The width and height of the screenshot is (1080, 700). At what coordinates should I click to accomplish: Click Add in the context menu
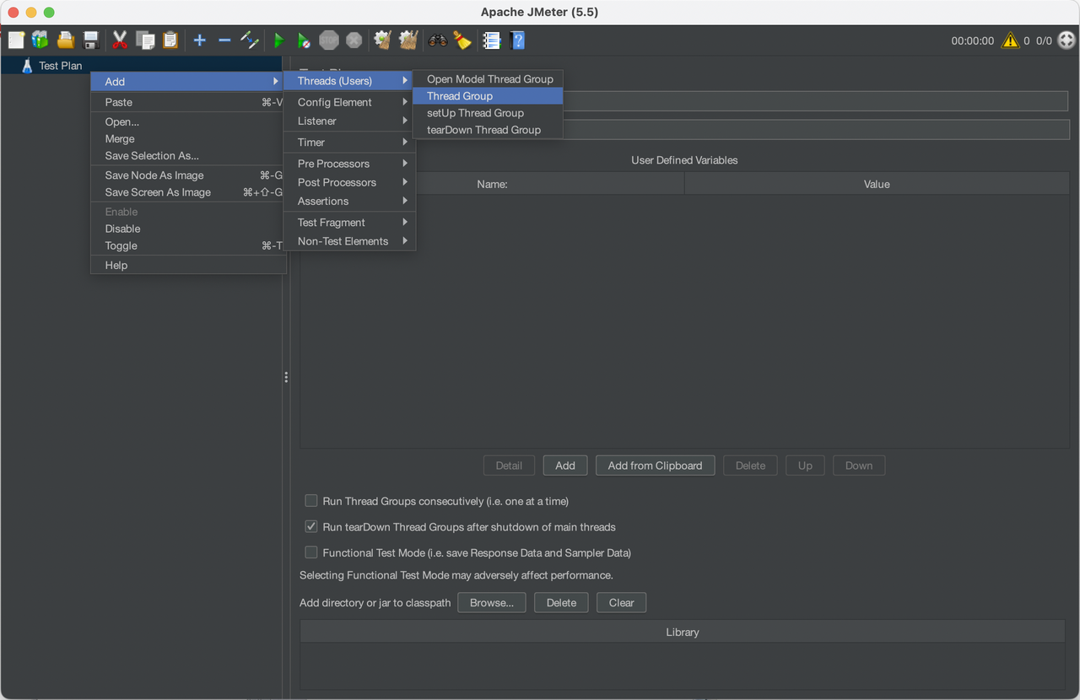click(x=188, y=82)
